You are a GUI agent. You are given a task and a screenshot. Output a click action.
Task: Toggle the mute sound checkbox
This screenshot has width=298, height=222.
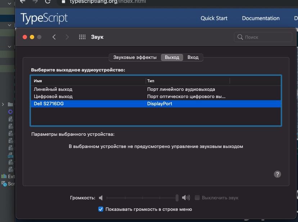[197, 198]
